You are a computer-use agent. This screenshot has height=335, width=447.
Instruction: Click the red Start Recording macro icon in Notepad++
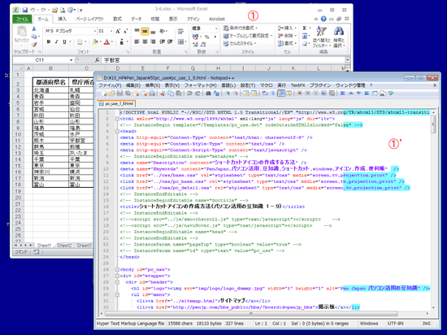click(300, 94)
